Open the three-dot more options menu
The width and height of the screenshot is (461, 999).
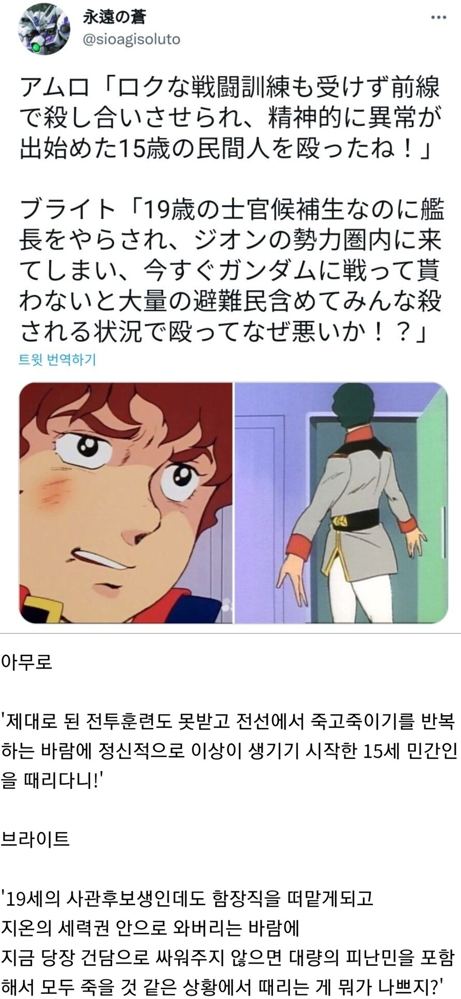(438, 18)
